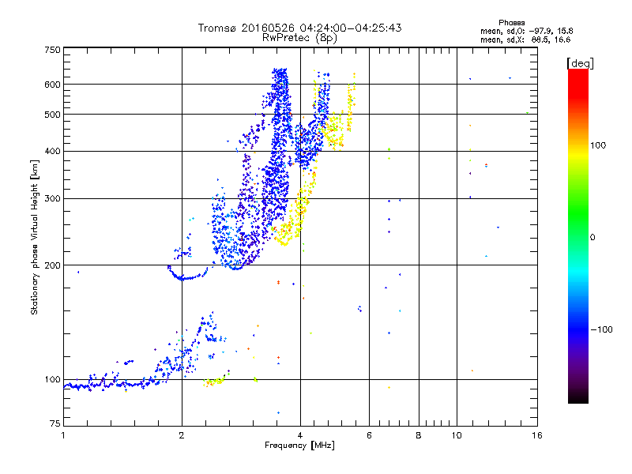The width and height of the screenshot is (632, 474).
Task: Click the "mean, sd,O: -97.9, 15.8" line
Action: (x=526, y=31)
